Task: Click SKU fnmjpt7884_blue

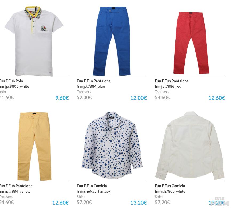Action: click(x=91, y=86)
